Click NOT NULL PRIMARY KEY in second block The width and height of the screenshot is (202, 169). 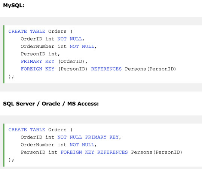(88, 137)
